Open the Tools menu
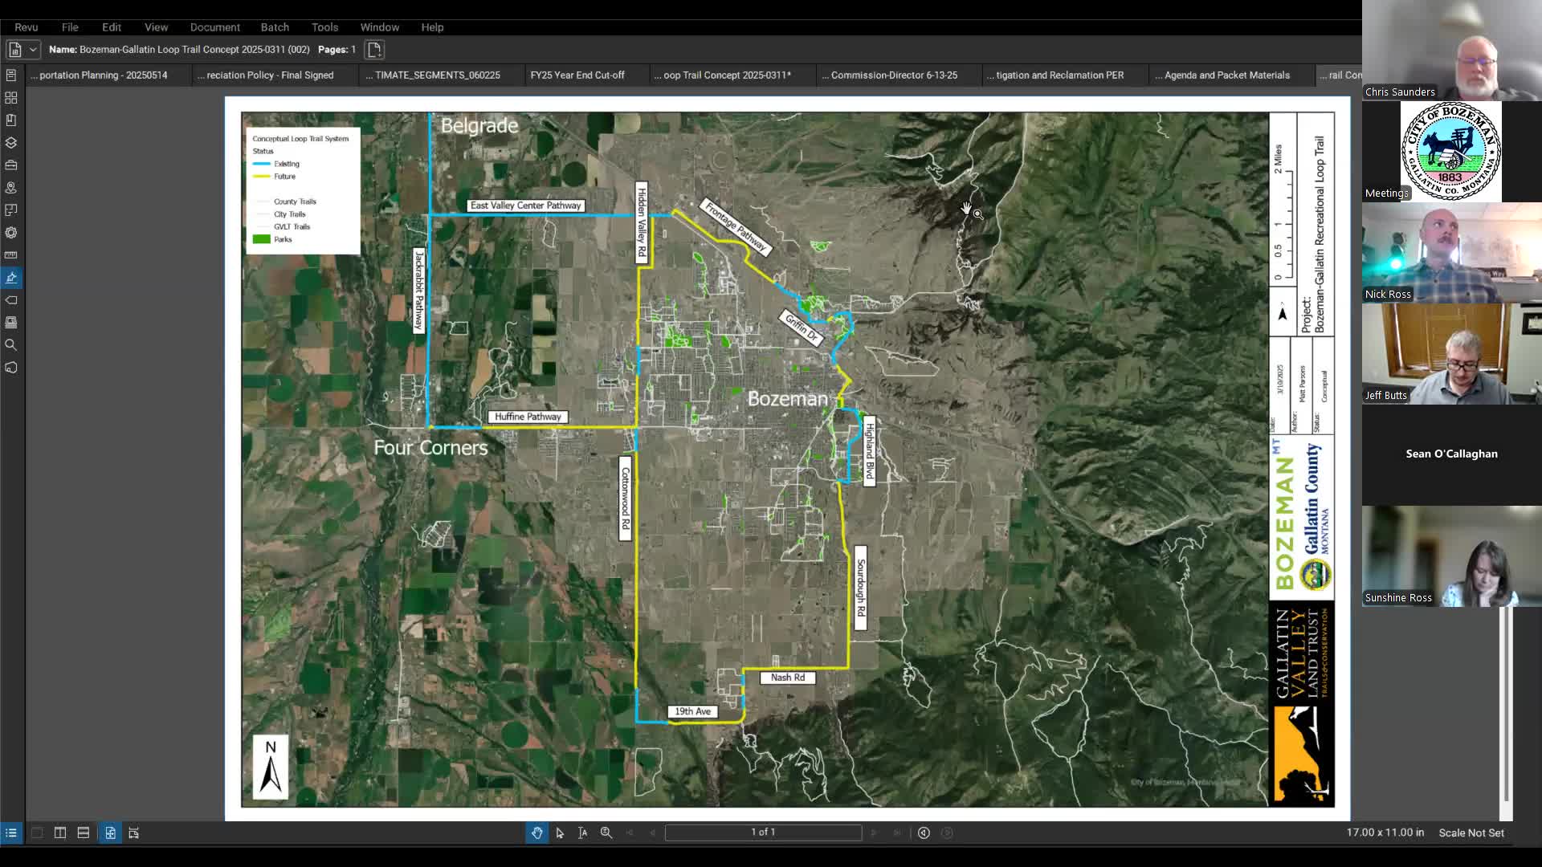 click(324, 27)
